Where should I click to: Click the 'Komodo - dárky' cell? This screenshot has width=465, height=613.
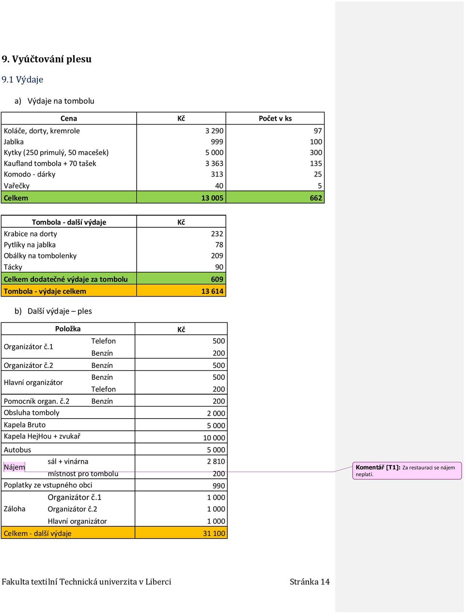30,174
